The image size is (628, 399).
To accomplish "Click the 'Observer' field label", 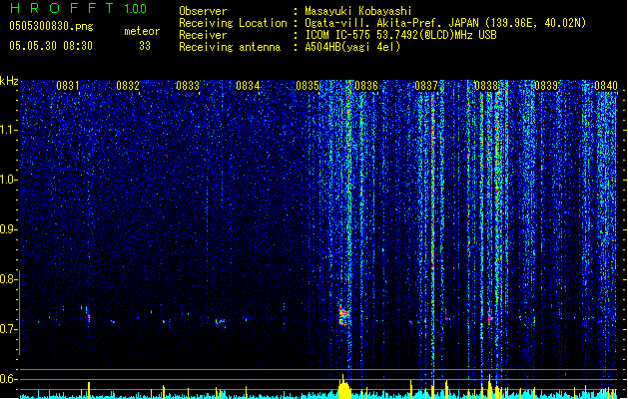I will [203, 11].
